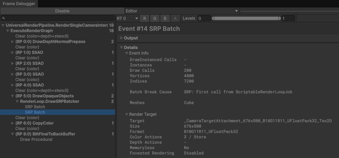Open the RT 0 render target dropdown
339x158 pixels.
(x=127, y=18)
